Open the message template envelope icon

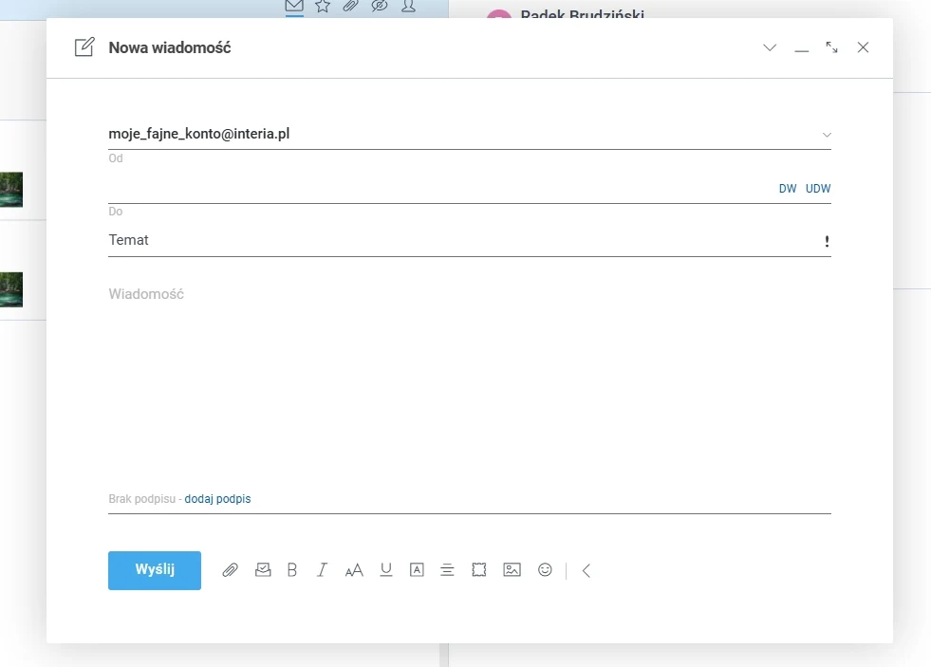click(x=263, y=569)
